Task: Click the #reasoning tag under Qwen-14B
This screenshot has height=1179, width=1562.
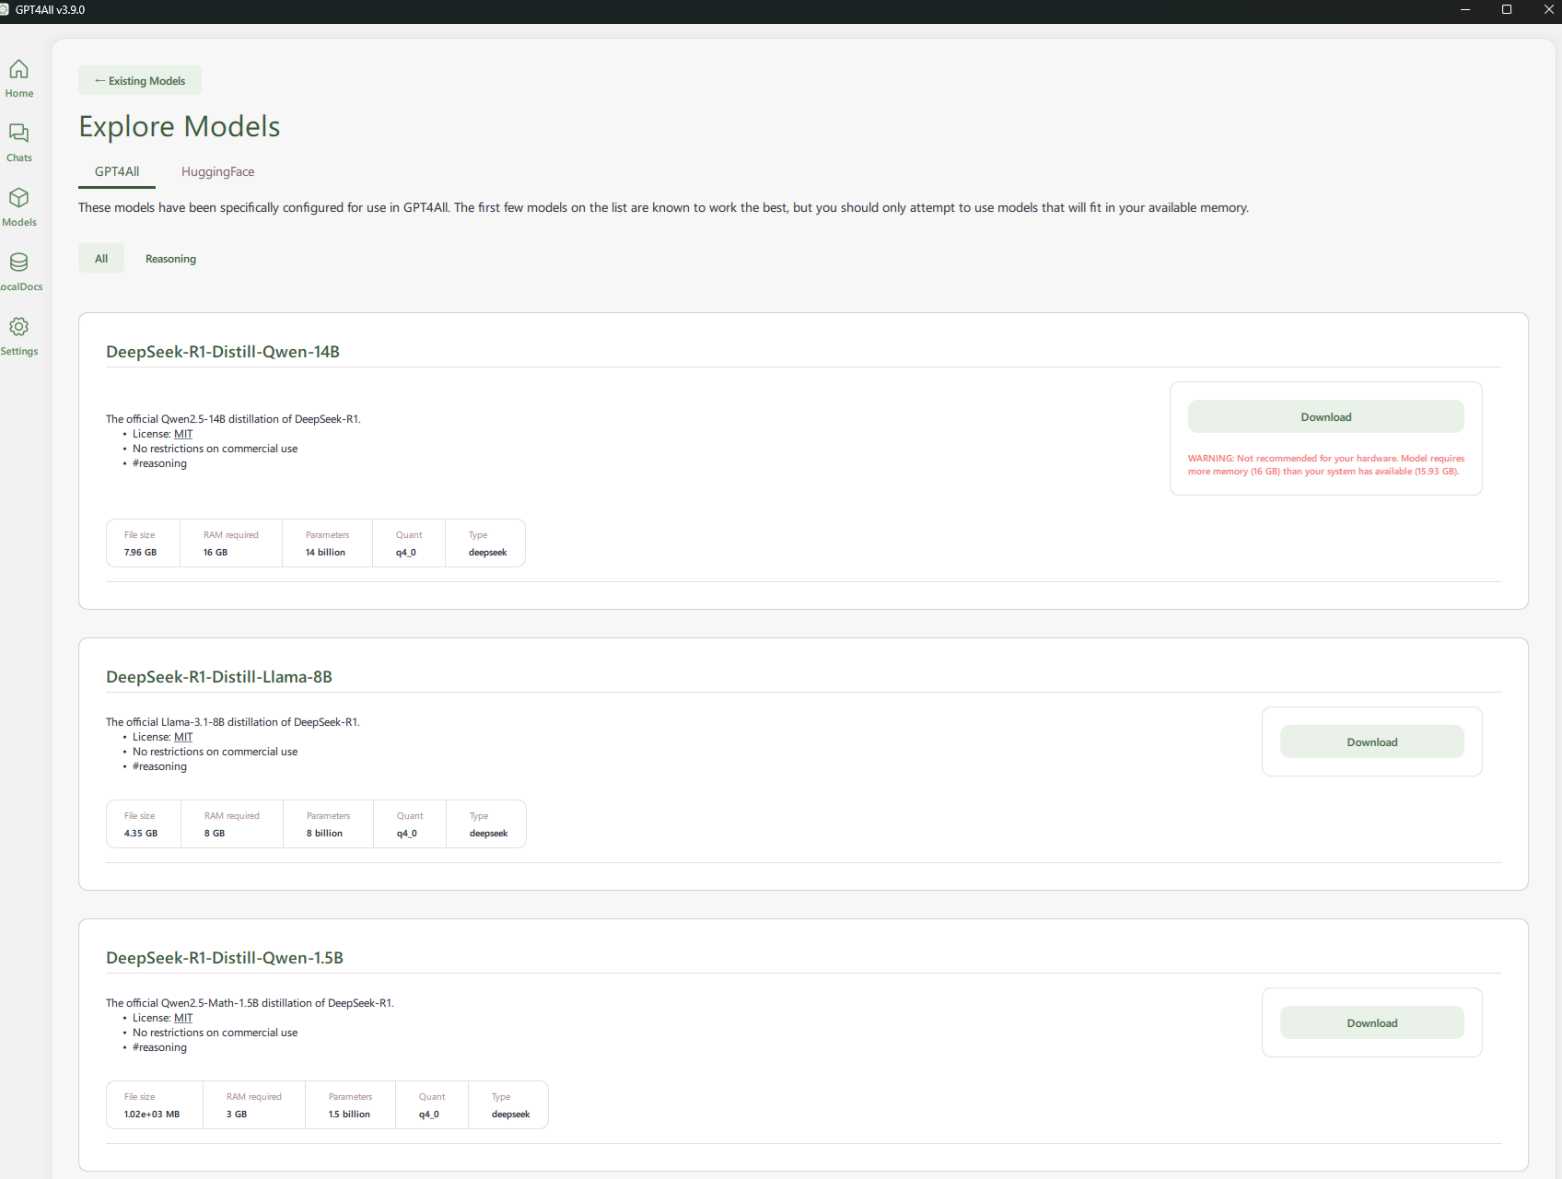Action: 159,463
